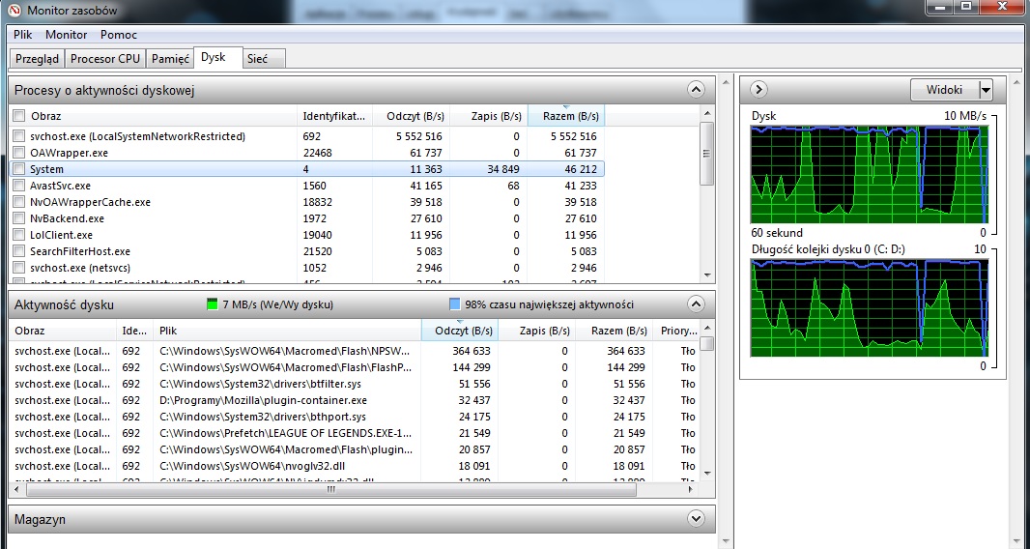
Task: Click the Widoki button
Action: (944, 90)
